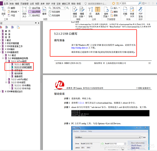Viewport: 157px width, 151px height.
Task: Open dropdown arrow beside the gear icon
Action: 146,3
